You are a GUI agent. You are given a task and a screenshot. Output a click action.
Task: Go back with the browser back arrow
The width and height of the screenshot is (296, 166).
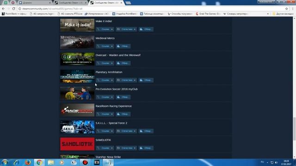pos(3,9)
